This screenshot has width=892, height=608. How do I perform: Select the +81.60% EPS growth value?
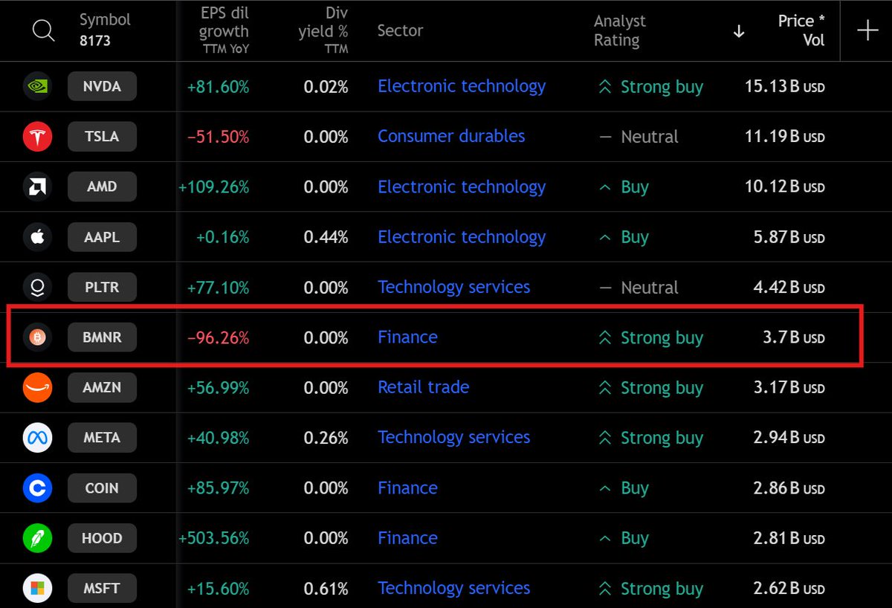point(219,87)
